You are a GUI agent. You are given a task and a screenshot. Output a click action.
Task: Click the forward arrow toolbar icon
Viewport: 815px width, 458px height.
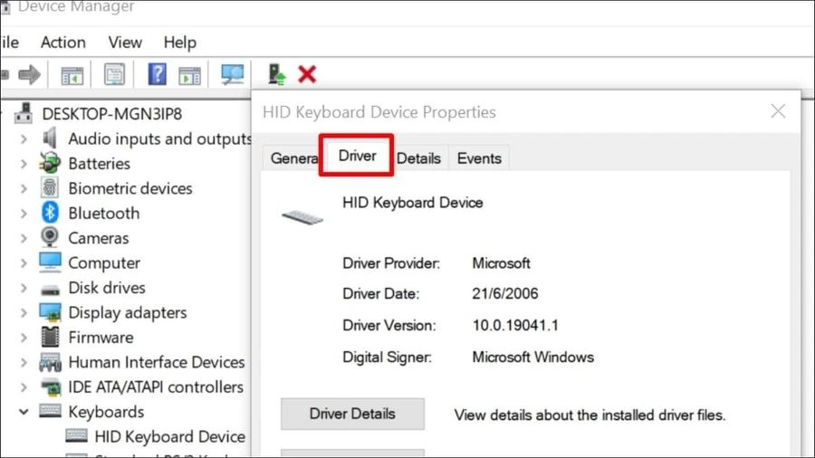click(x=29, y=75)
